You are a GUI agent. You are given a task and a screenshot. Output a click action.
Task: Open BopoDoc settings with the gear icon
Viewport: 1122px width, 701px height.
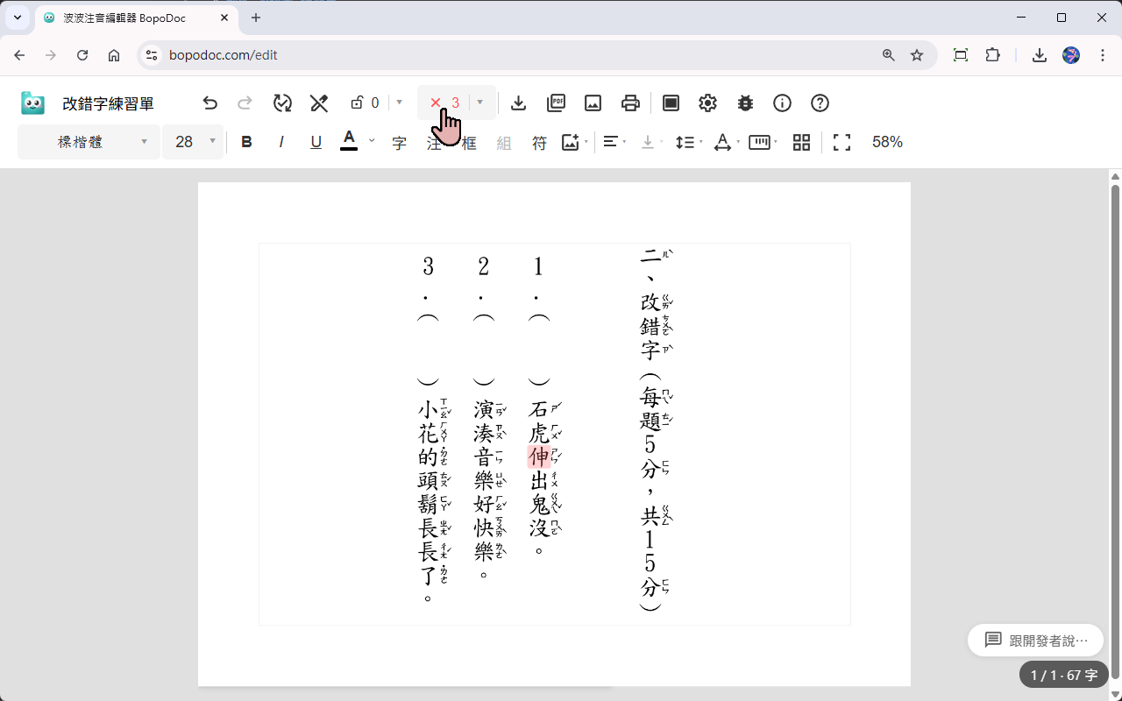coord(707,103)
